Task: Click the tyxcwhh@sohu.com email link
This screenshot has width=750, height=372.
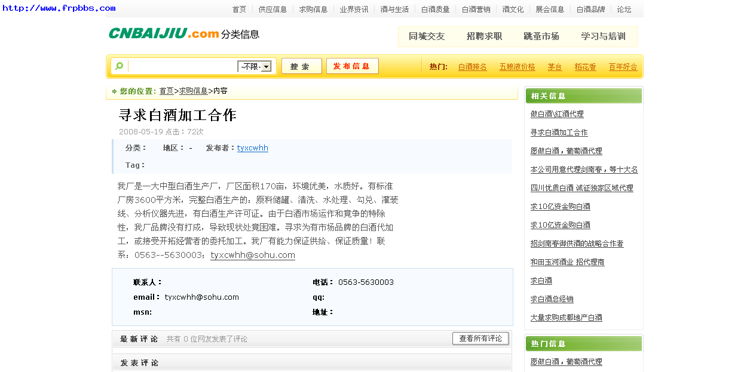Action: point(252,254)
